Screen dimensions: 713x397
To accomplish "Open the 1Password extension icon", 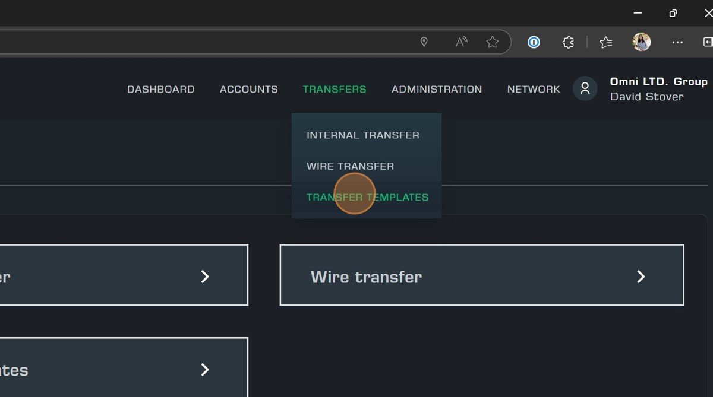I will tap(534, 42).
